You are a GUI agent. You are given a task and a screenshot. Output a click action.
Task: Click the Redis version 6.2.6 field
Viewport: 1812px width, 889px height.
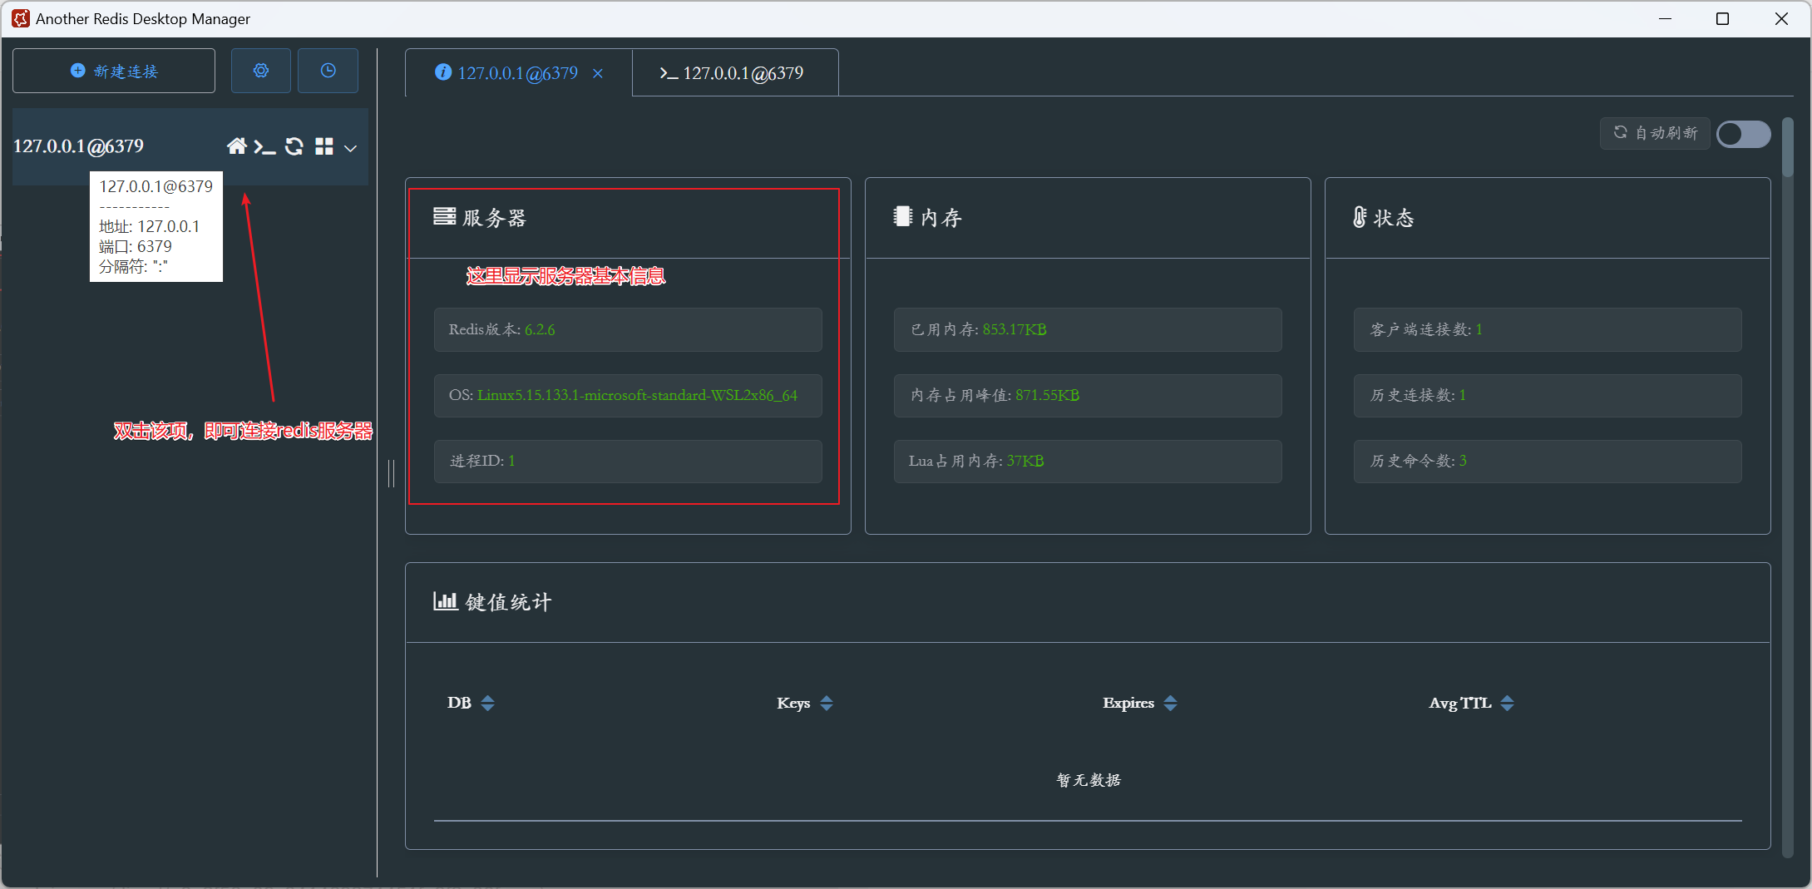click(628, 330)
